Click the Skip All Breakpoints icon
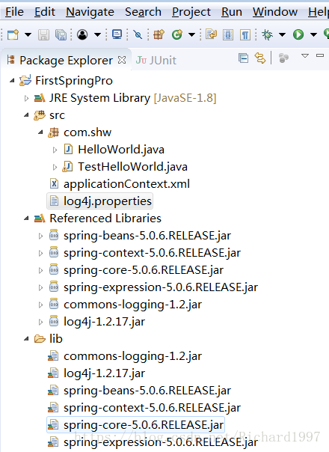The image size is (329, 452). coord(138,35)
